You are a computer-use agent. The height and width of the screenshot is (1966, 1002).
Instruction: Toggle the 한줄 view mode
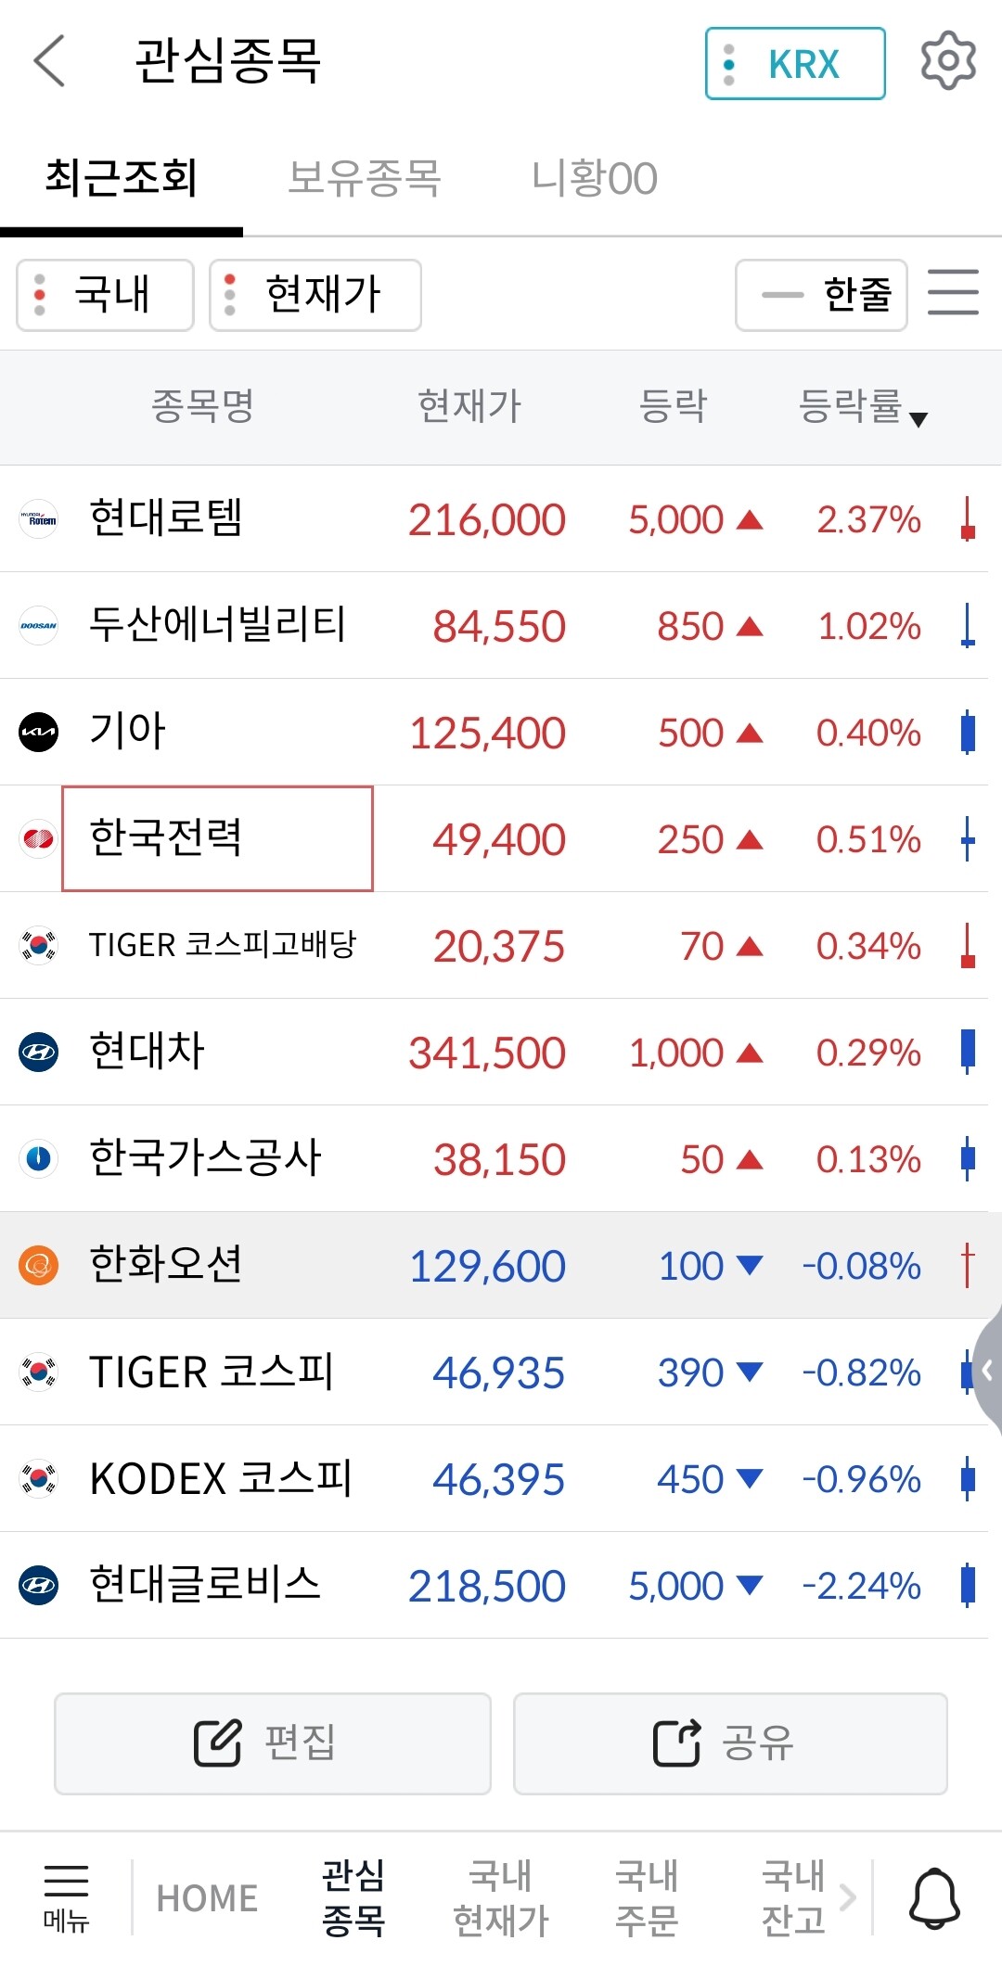(x=821, y=295)
